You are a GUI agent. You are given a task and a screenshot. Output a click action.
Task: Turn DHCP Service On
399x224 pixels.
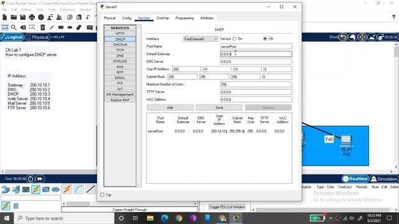(x=234, y=39)
